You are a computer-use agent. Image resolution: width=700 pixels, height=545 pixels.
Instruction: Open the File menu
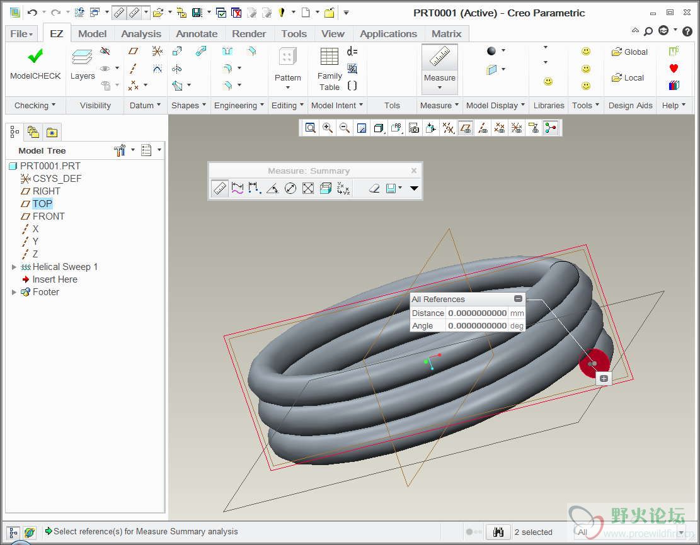[x=21, y=34]
